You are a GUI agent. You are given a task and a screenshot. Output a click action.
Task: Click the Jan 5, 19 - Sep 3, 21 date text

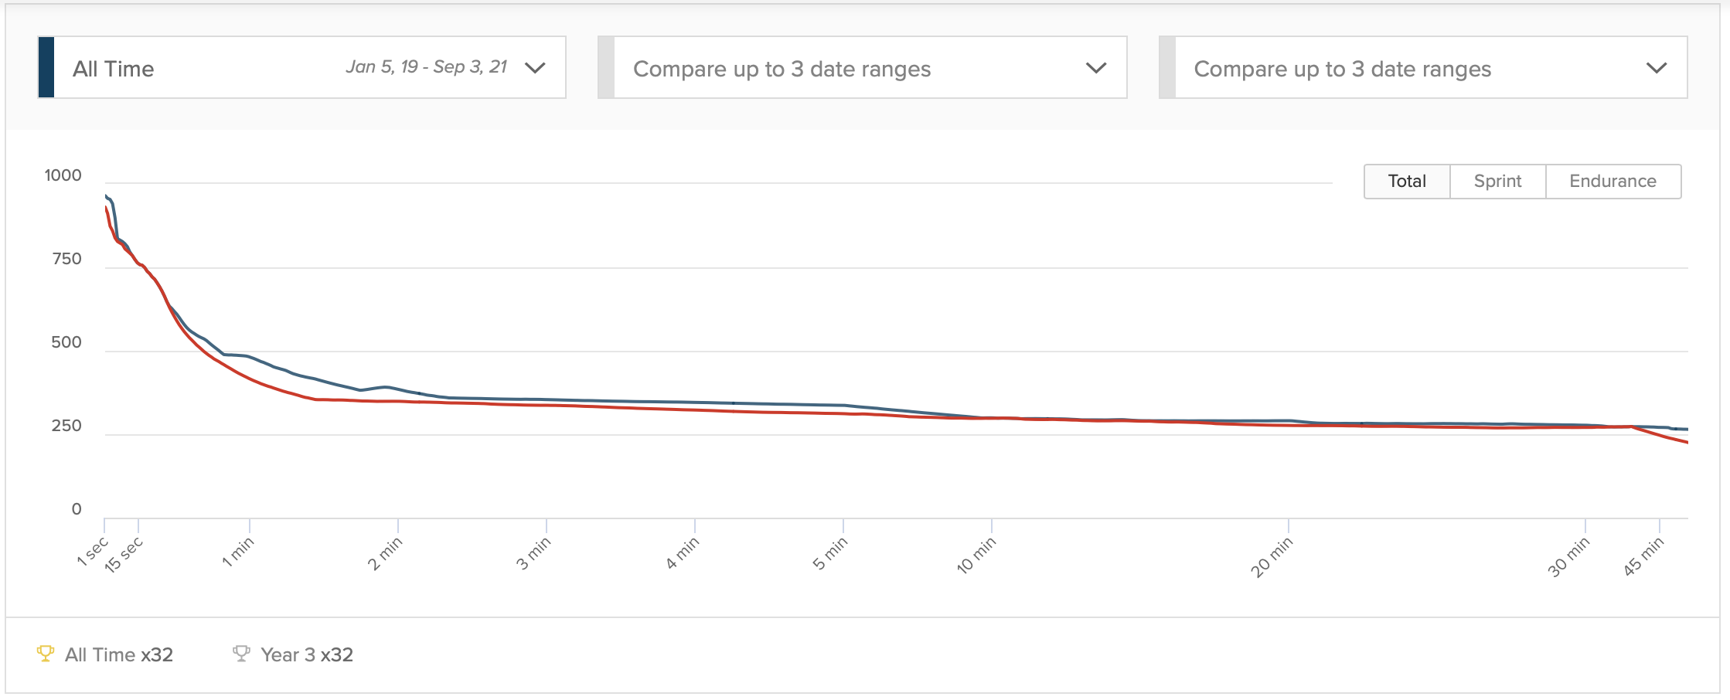[426, 67]
